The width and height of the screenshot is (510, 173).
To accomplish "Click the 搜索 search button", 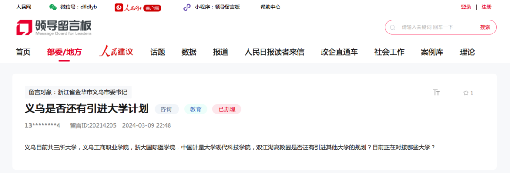I will click(x=485, y=27).
